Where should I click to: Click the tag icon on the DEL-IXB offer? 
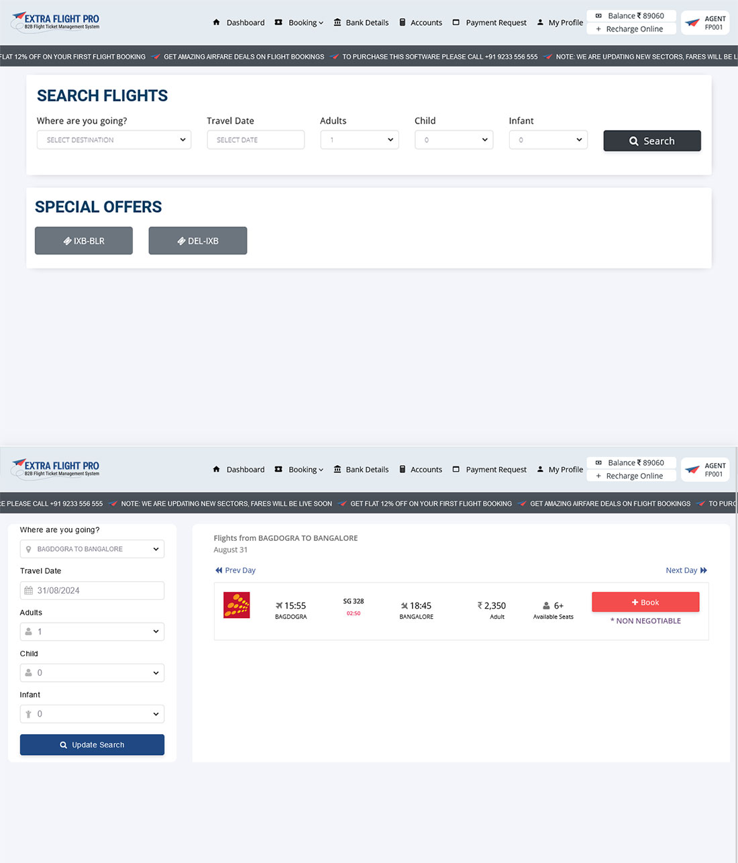pyautogui.click(x=182, y=241)
